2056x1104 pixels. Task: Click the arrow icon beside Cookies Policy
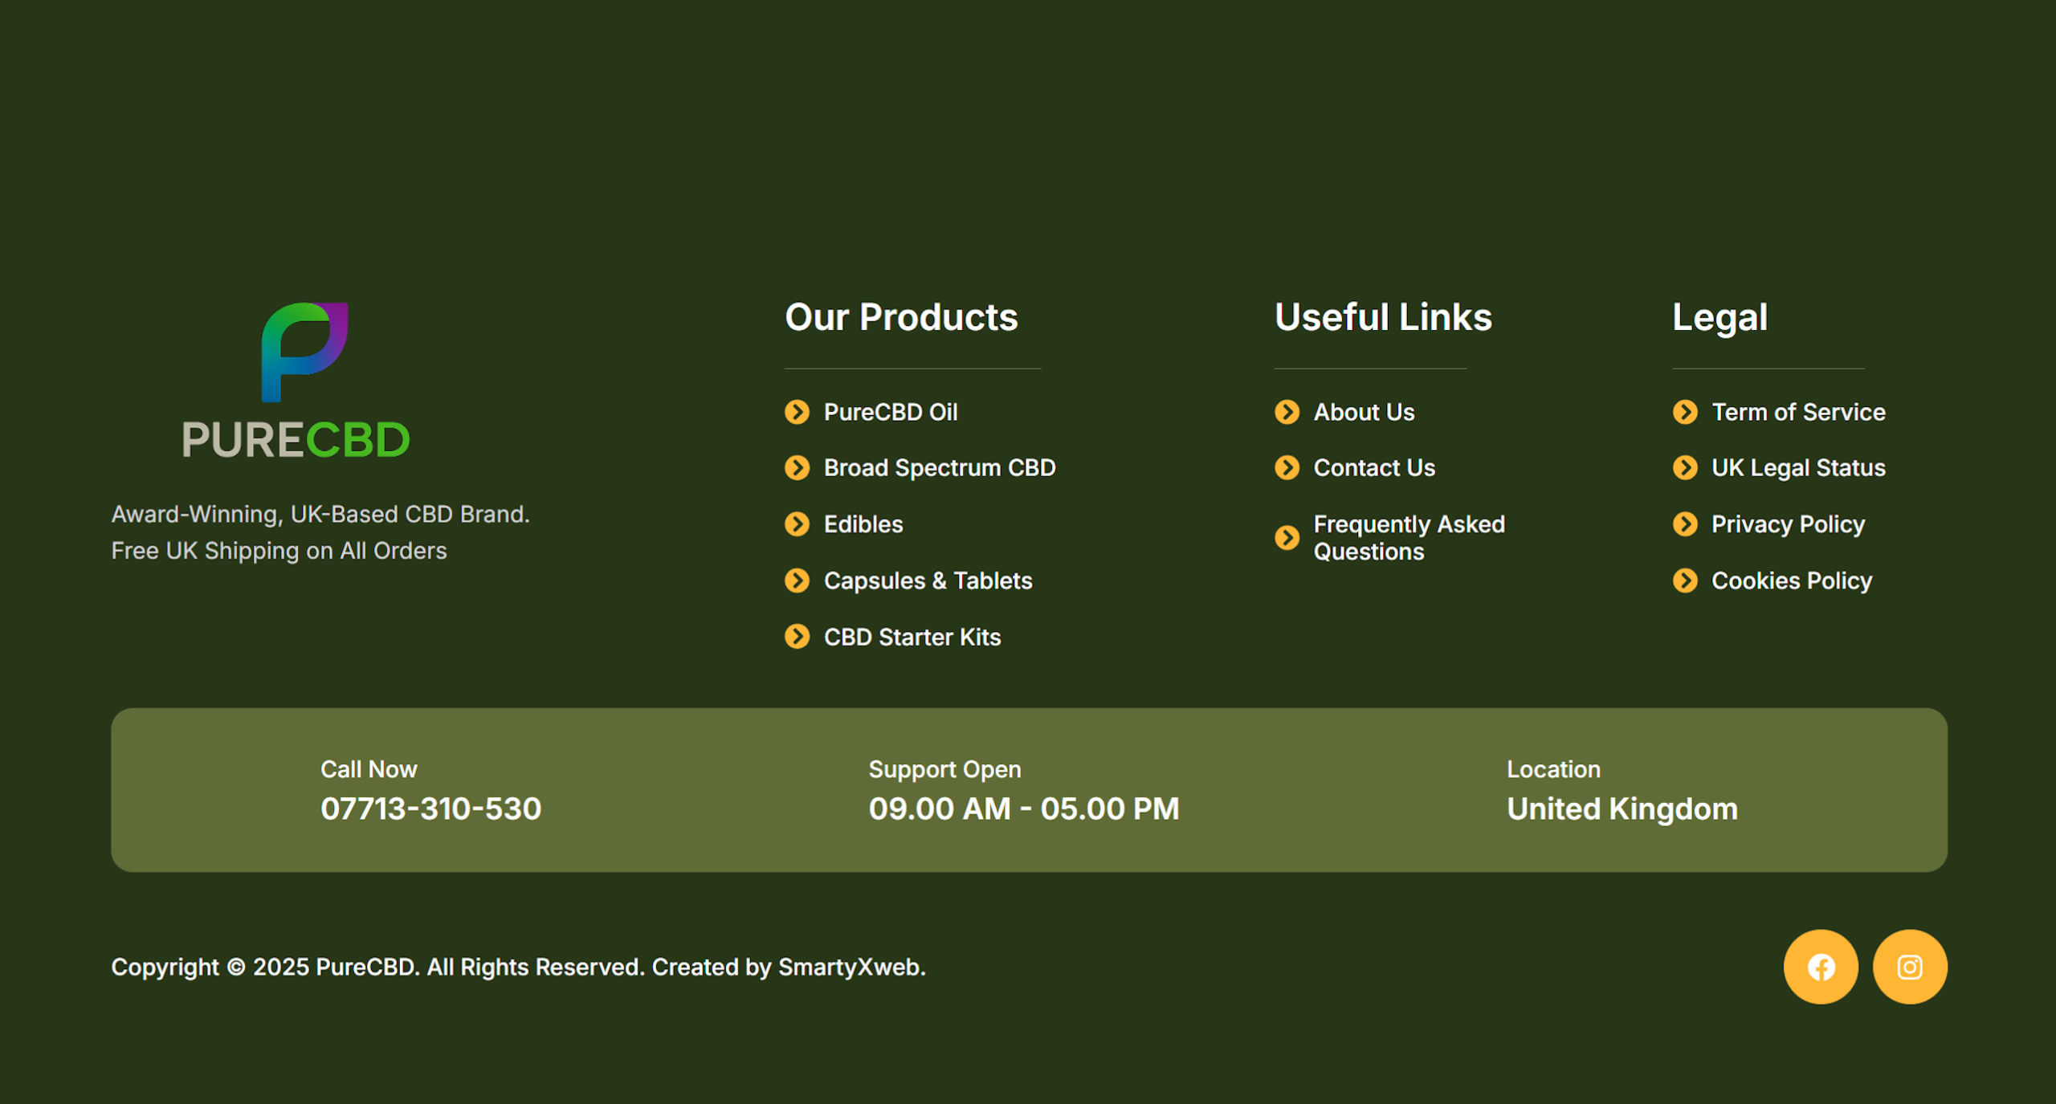pos(1685,581)
